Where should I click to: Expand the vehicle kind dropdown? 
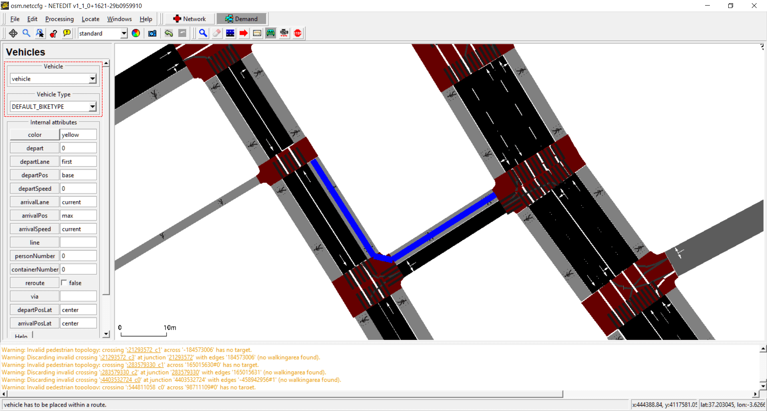tap(93, 79)
